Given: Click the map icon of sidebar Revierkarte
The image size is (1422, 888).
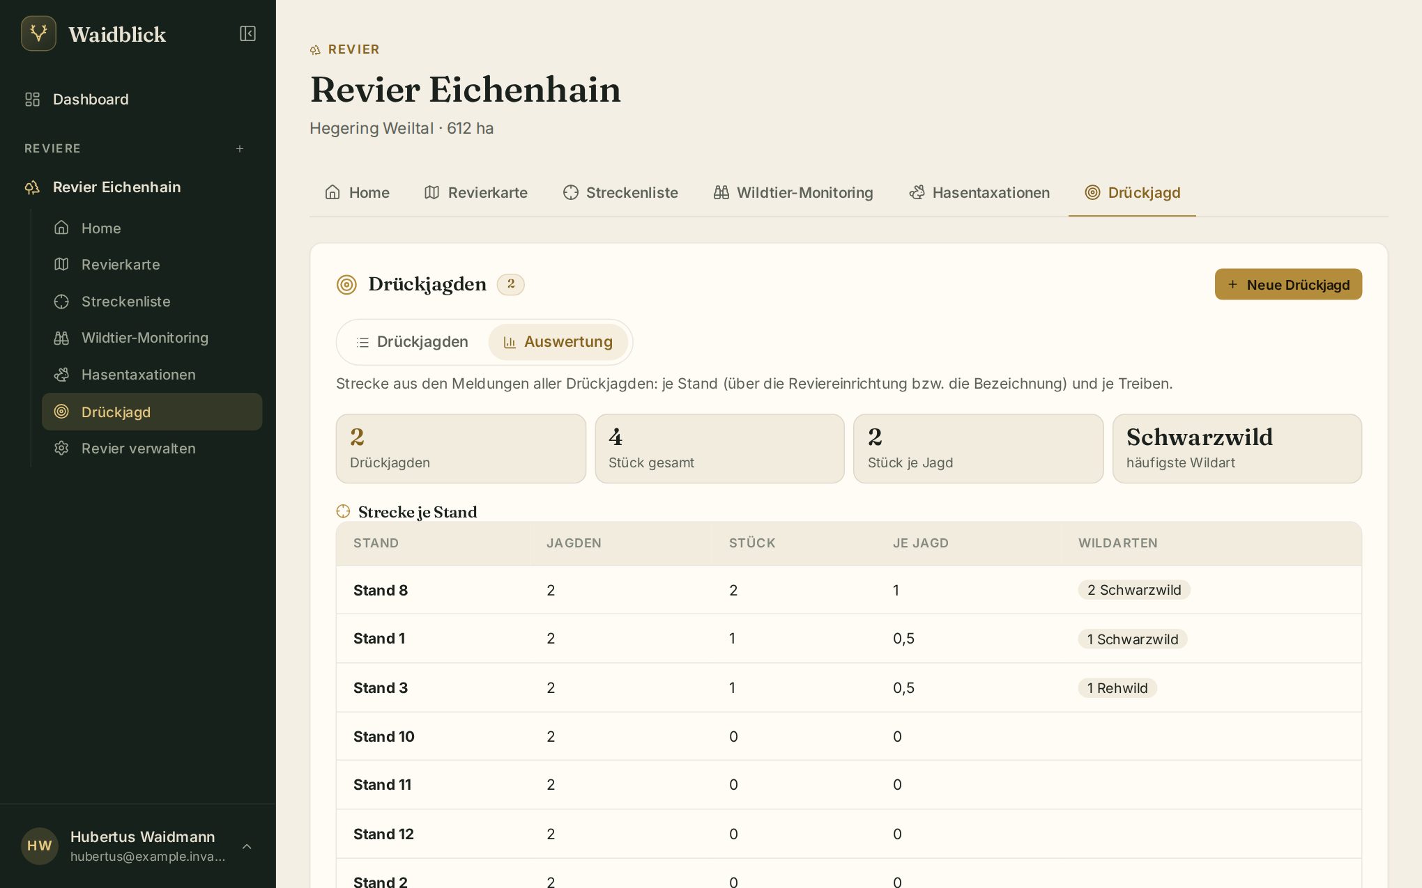Looking at the screenshot, I should 61,264.
